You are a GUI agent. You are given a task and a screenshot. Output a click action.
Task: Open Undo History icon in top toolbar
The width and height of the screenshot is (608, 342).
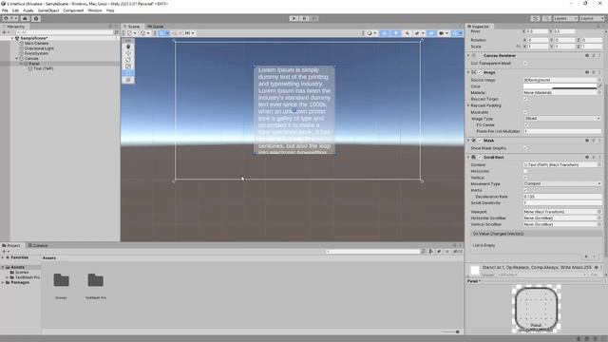(x=535, y=18)
